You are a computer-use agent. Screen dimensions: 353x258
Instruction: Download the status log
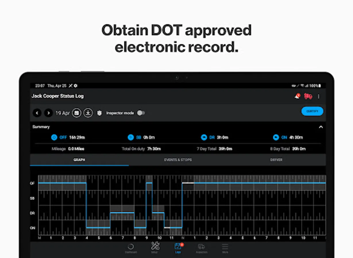[x=88, y=113]
